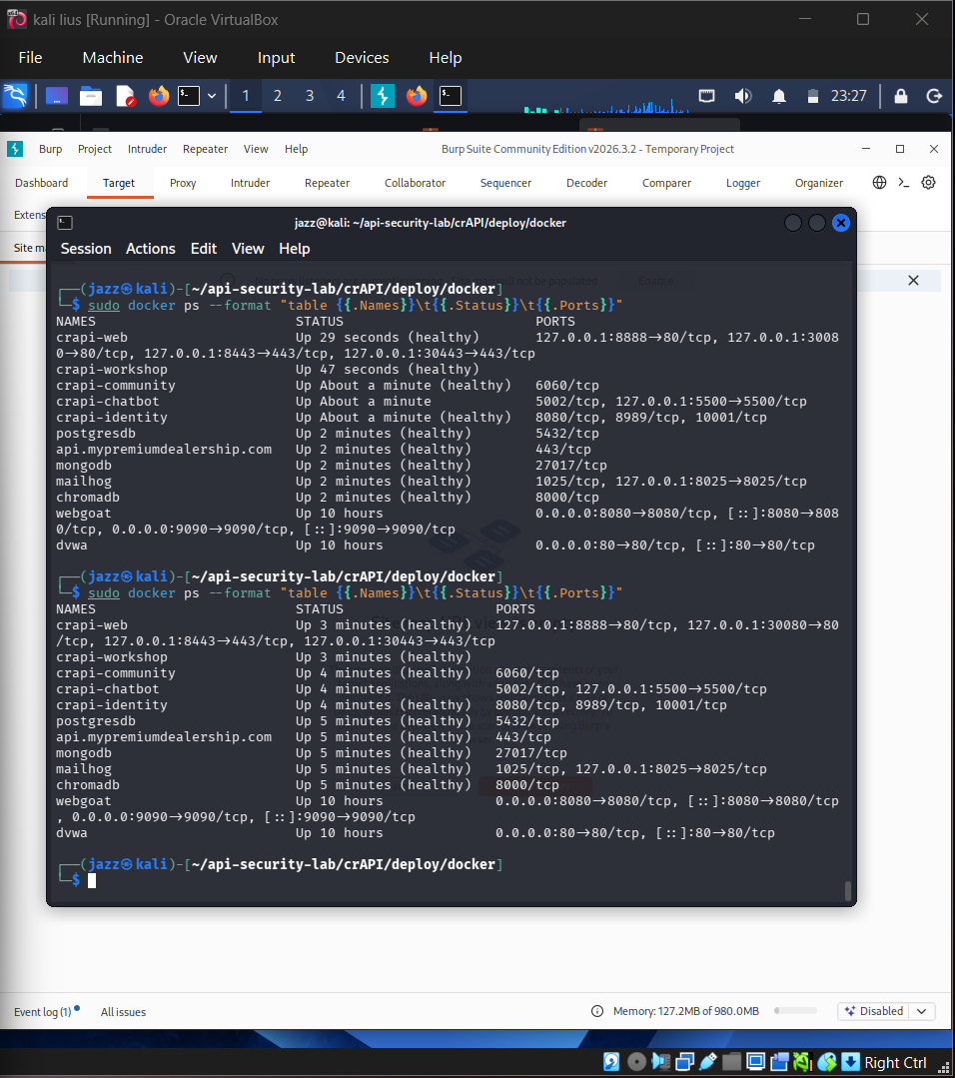The height and width of the screenshot is (1078, 955).
Task: Click the Burp memory usage bar
Action: [x=795, y=1011]
